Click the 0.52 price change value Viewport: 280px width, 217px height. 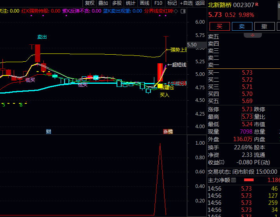coord(230,15)
